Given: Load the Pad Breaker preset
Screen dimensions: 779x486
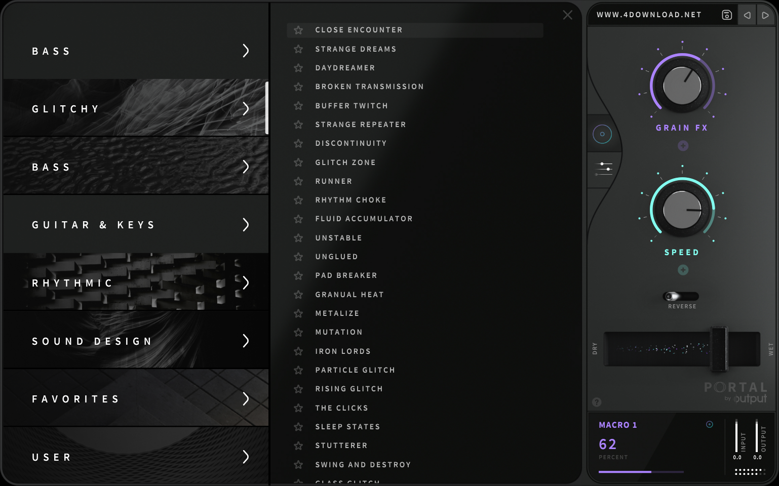Looking at the screenshot, I should [346, 275].
